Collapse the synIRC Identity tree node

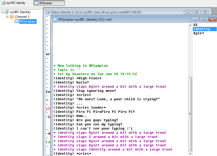click(x=2, y=12)
